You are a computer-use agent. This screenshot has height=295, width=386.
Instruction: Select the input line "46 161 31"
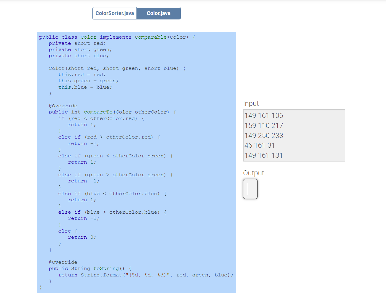click(x=260, y=145)
